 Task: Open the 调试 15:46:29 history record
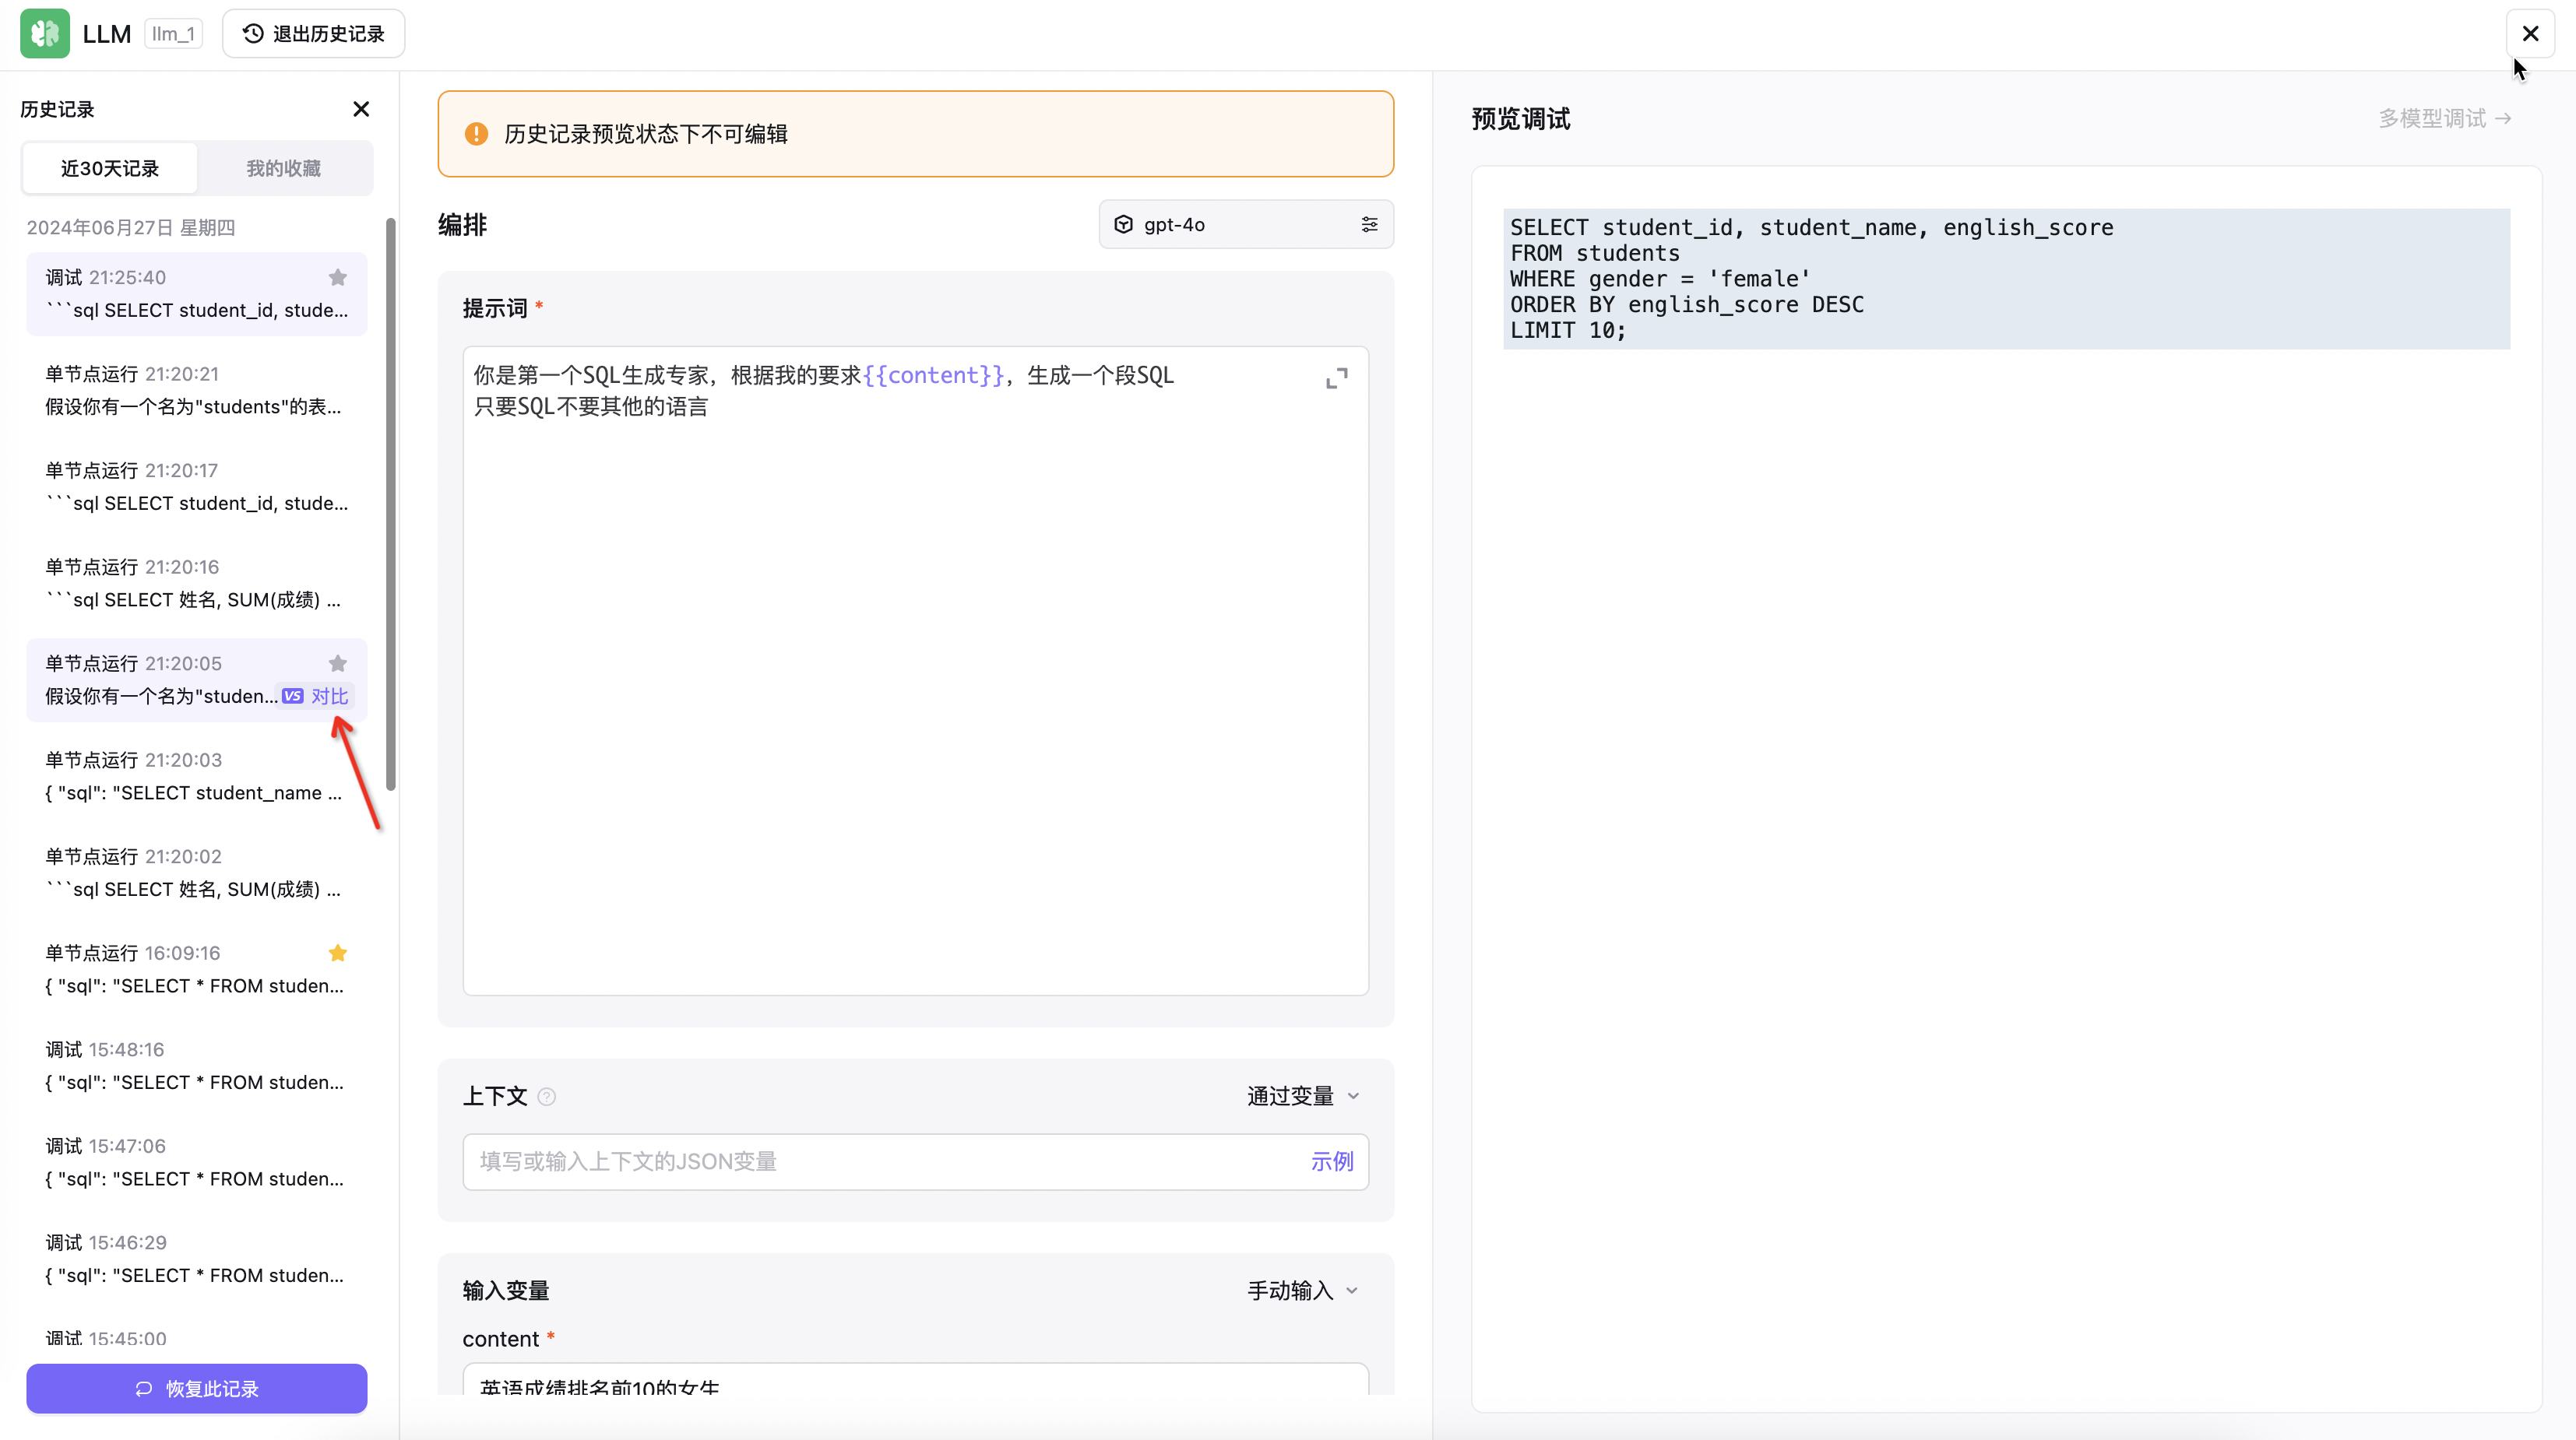[x=197, y=1259]
